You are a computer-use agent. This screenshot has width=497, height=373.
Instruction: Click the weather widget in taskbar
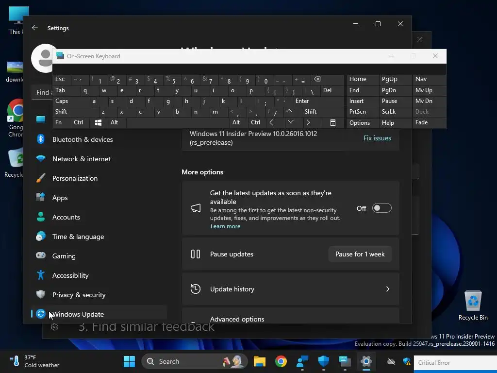click(35, 361)
